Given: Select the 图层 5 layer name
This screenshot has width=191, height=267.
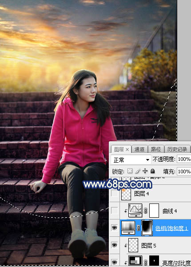Looking at the screenshot, I should 149,245.
